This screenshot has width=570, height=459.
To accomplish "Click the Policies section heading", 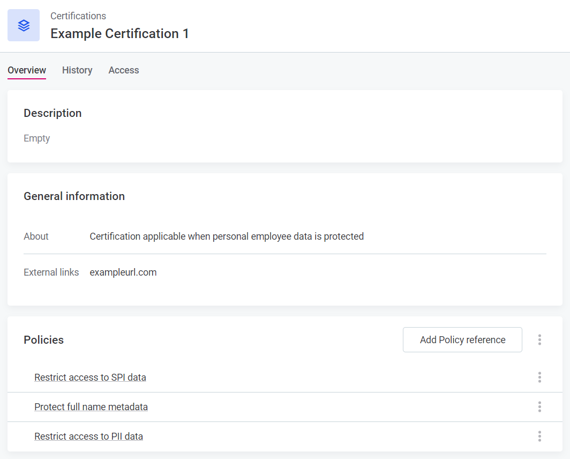I will 43,339.
